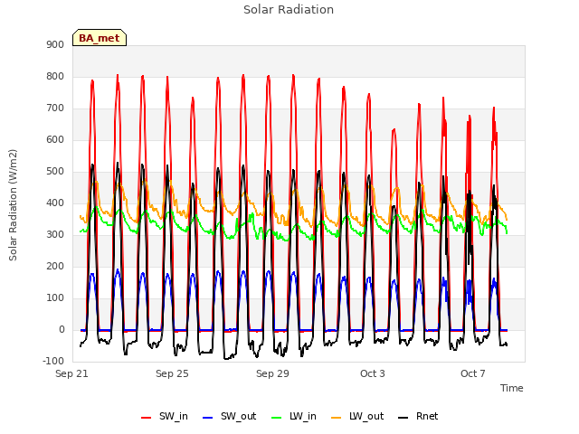This screenshot has height=434, width=579.
Task: Click the SW_out legend label
Action: 239,417
